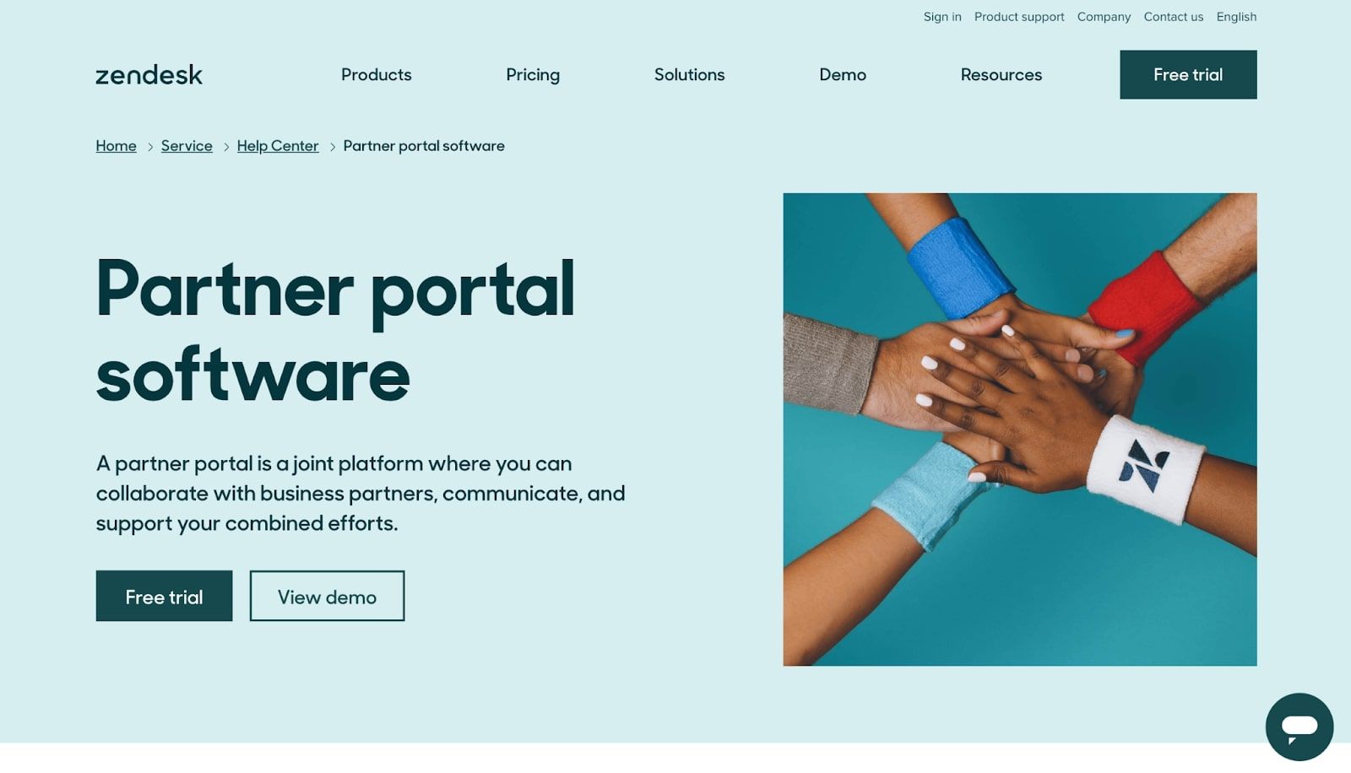Viewport: 1351px width, 773px height.
Task: Click the Partner portal software breadcrumb text
Action: click(424, 146)
